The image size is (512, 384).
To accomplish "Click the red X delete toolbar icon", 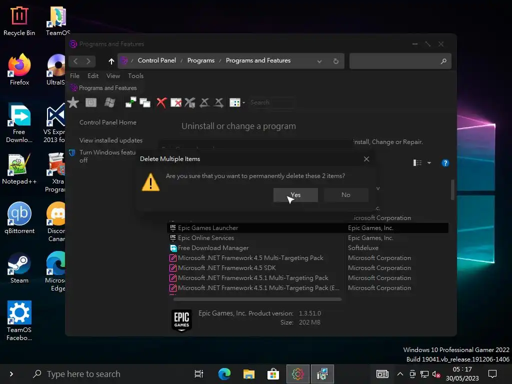I will tap(161, 102).
